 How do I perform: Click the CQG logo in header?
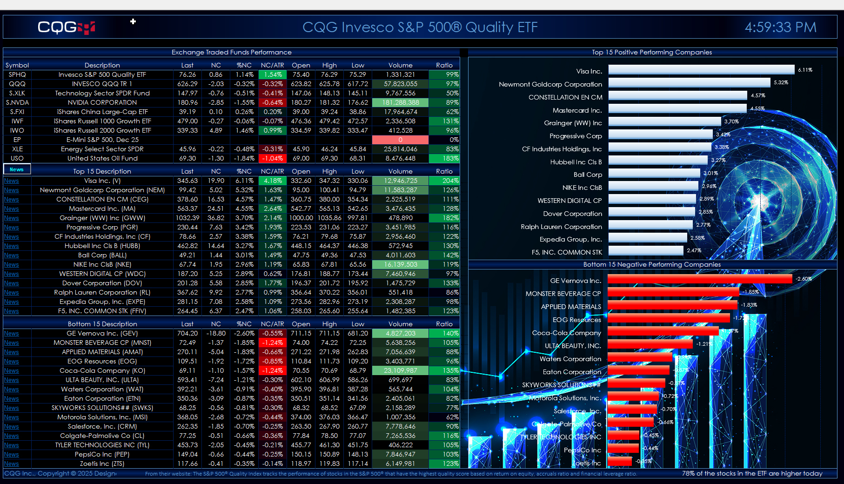[66, 27]
